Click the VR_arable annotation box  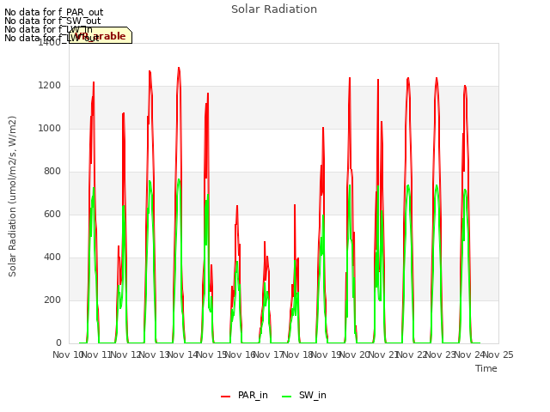click(101, 35)
